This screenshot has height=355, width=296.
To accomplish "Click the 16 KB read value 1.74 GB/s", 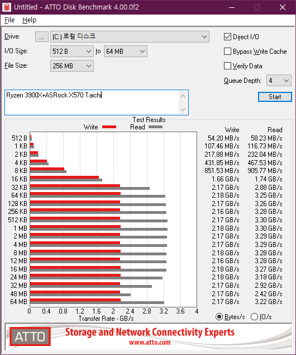I will click(x=269, y=179).
